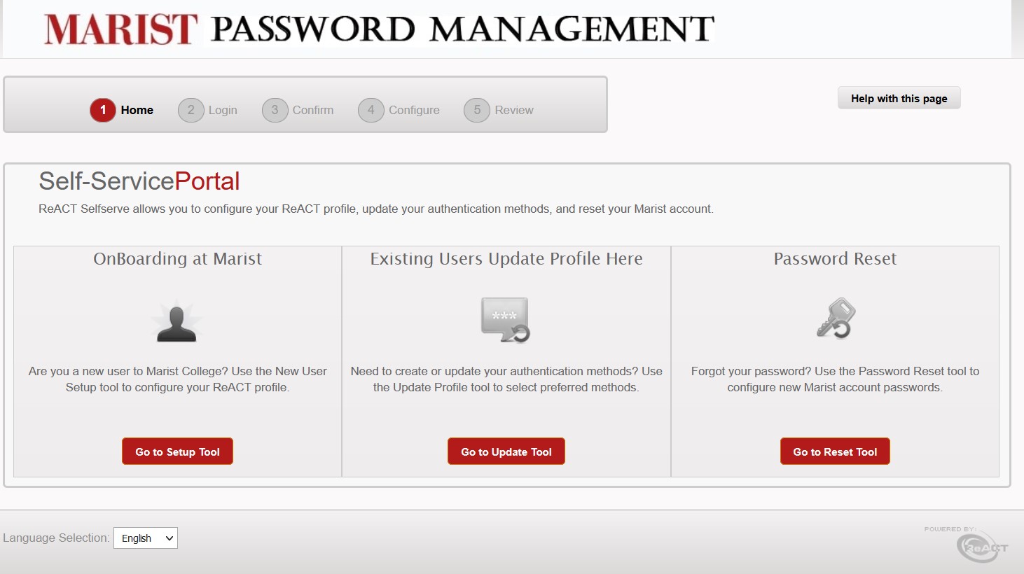Click step 1 red circle icon
The width and height of the screenshot is (1024, 574).
pyautogui.click(x=103, y=110)
